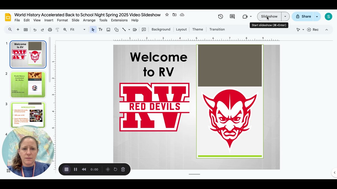Open the comments history icon
337x189 pixels.
coord(232,17)
